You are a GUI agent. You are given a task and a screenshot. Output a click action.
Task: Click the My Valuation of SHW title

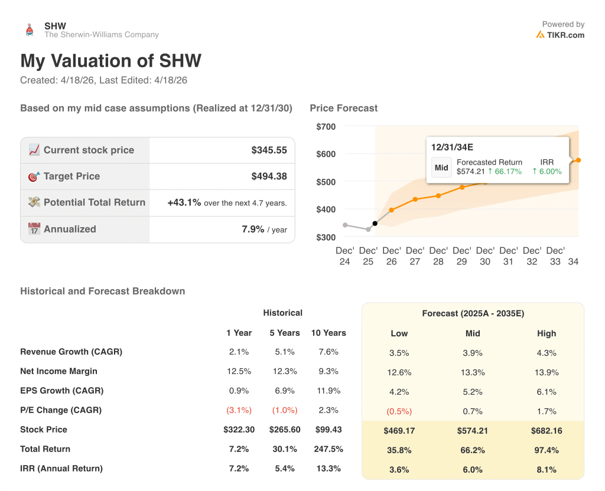click(x=110, y=61)
